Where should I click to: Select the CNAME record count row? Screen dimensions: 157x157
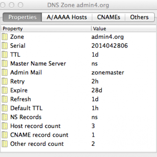coord(78,135)
